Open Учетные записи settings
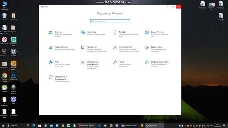This screenshot has width=228, height=128. [126, 49]
